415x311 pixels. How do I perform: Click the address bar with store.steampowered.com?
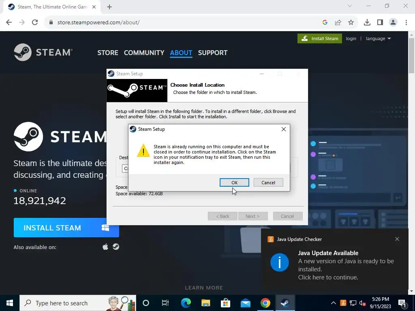click(183, 22)
